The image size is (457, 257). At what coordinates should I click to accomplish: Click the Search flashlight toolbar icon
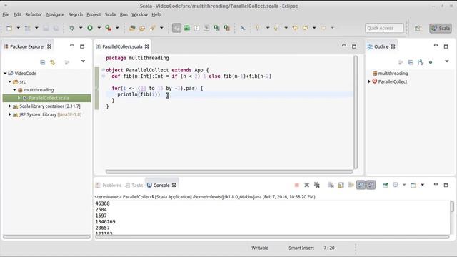[152, 28]
